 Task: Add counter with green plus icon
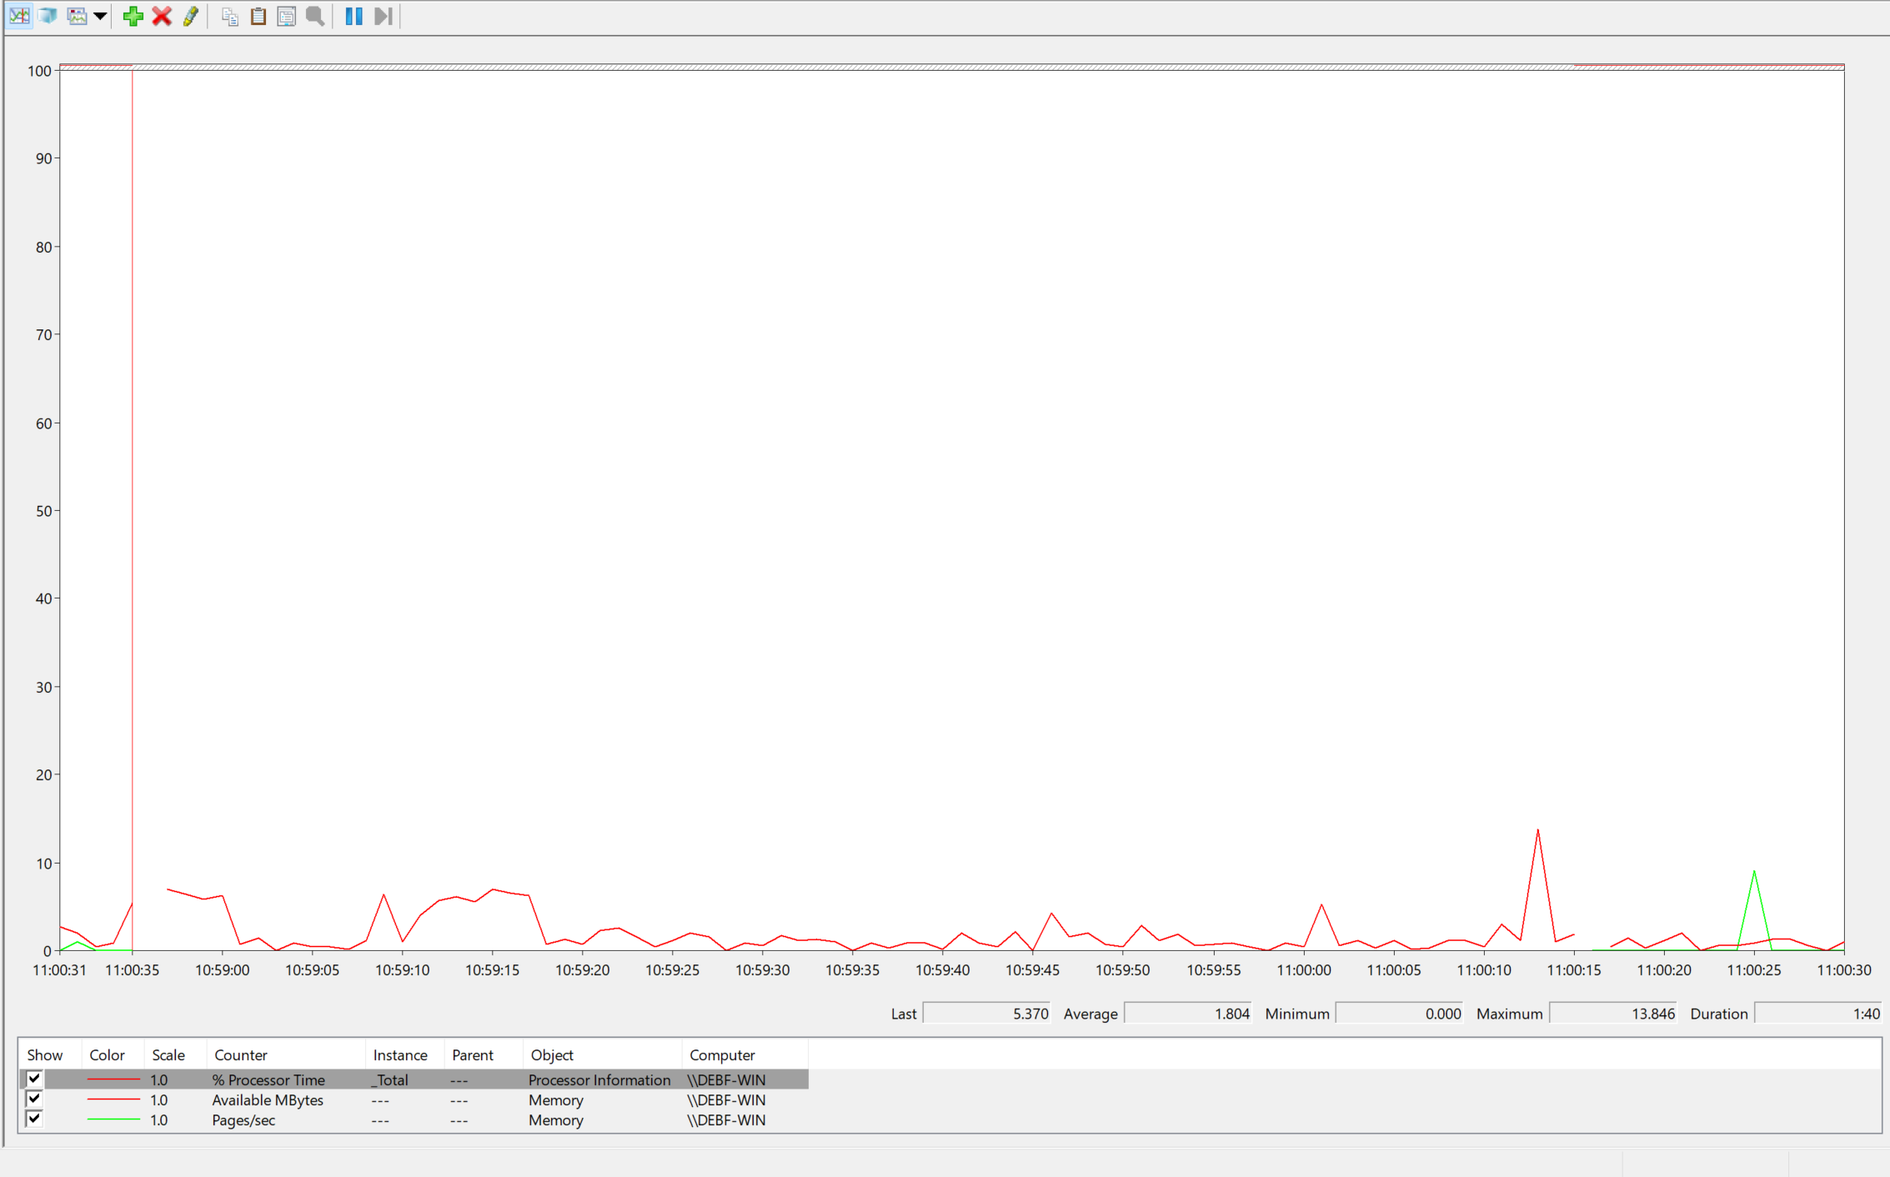(x=133, y=16)
